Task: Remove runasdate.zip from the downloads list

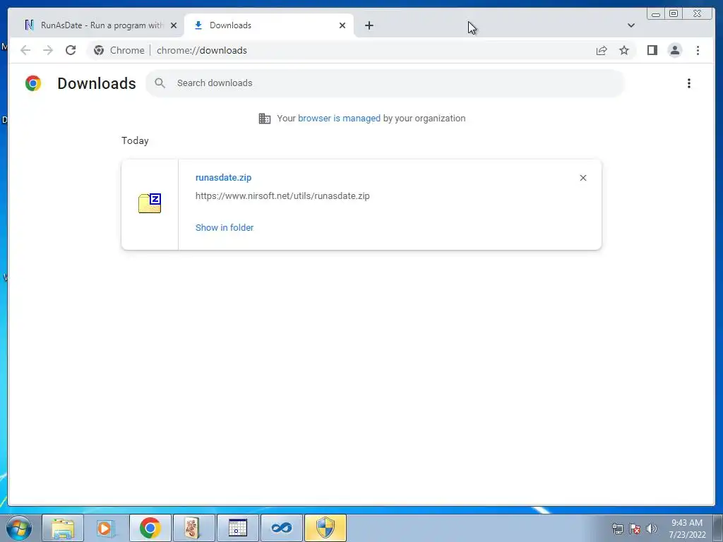Action: pyautogui.click(x=582, y=178)
